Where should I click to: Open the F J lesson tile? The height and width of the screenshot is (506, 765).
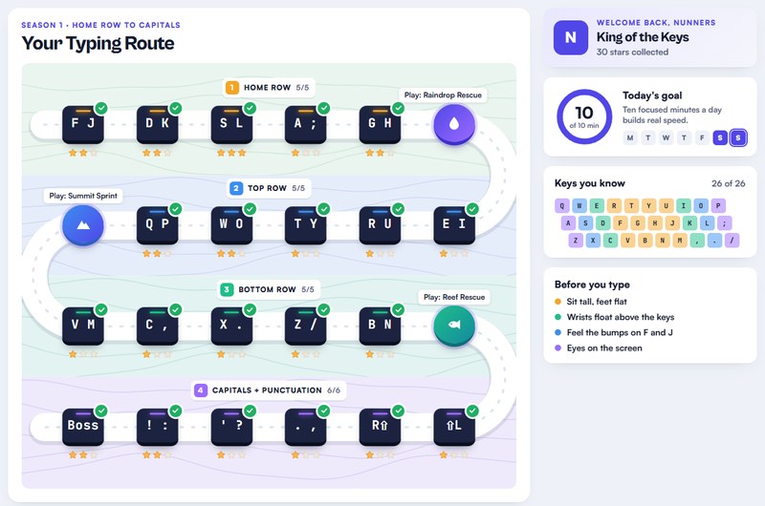(x=83, y=124)
